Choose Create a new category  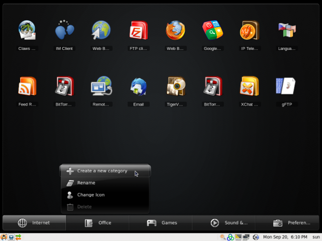(105, 171)
